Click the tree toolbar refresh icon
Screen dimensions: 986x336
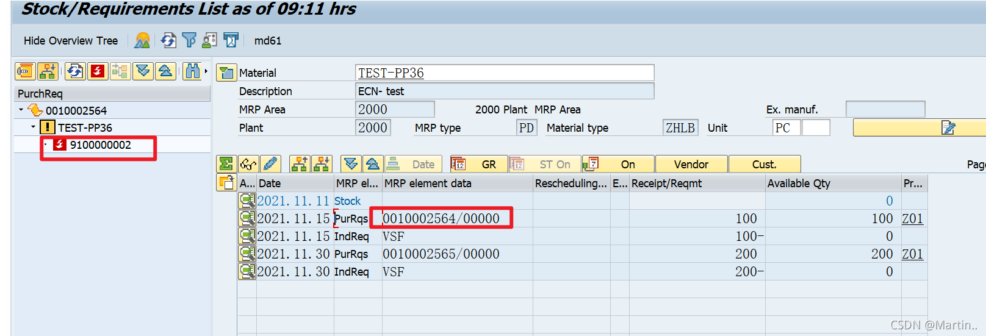coord(75,71)
